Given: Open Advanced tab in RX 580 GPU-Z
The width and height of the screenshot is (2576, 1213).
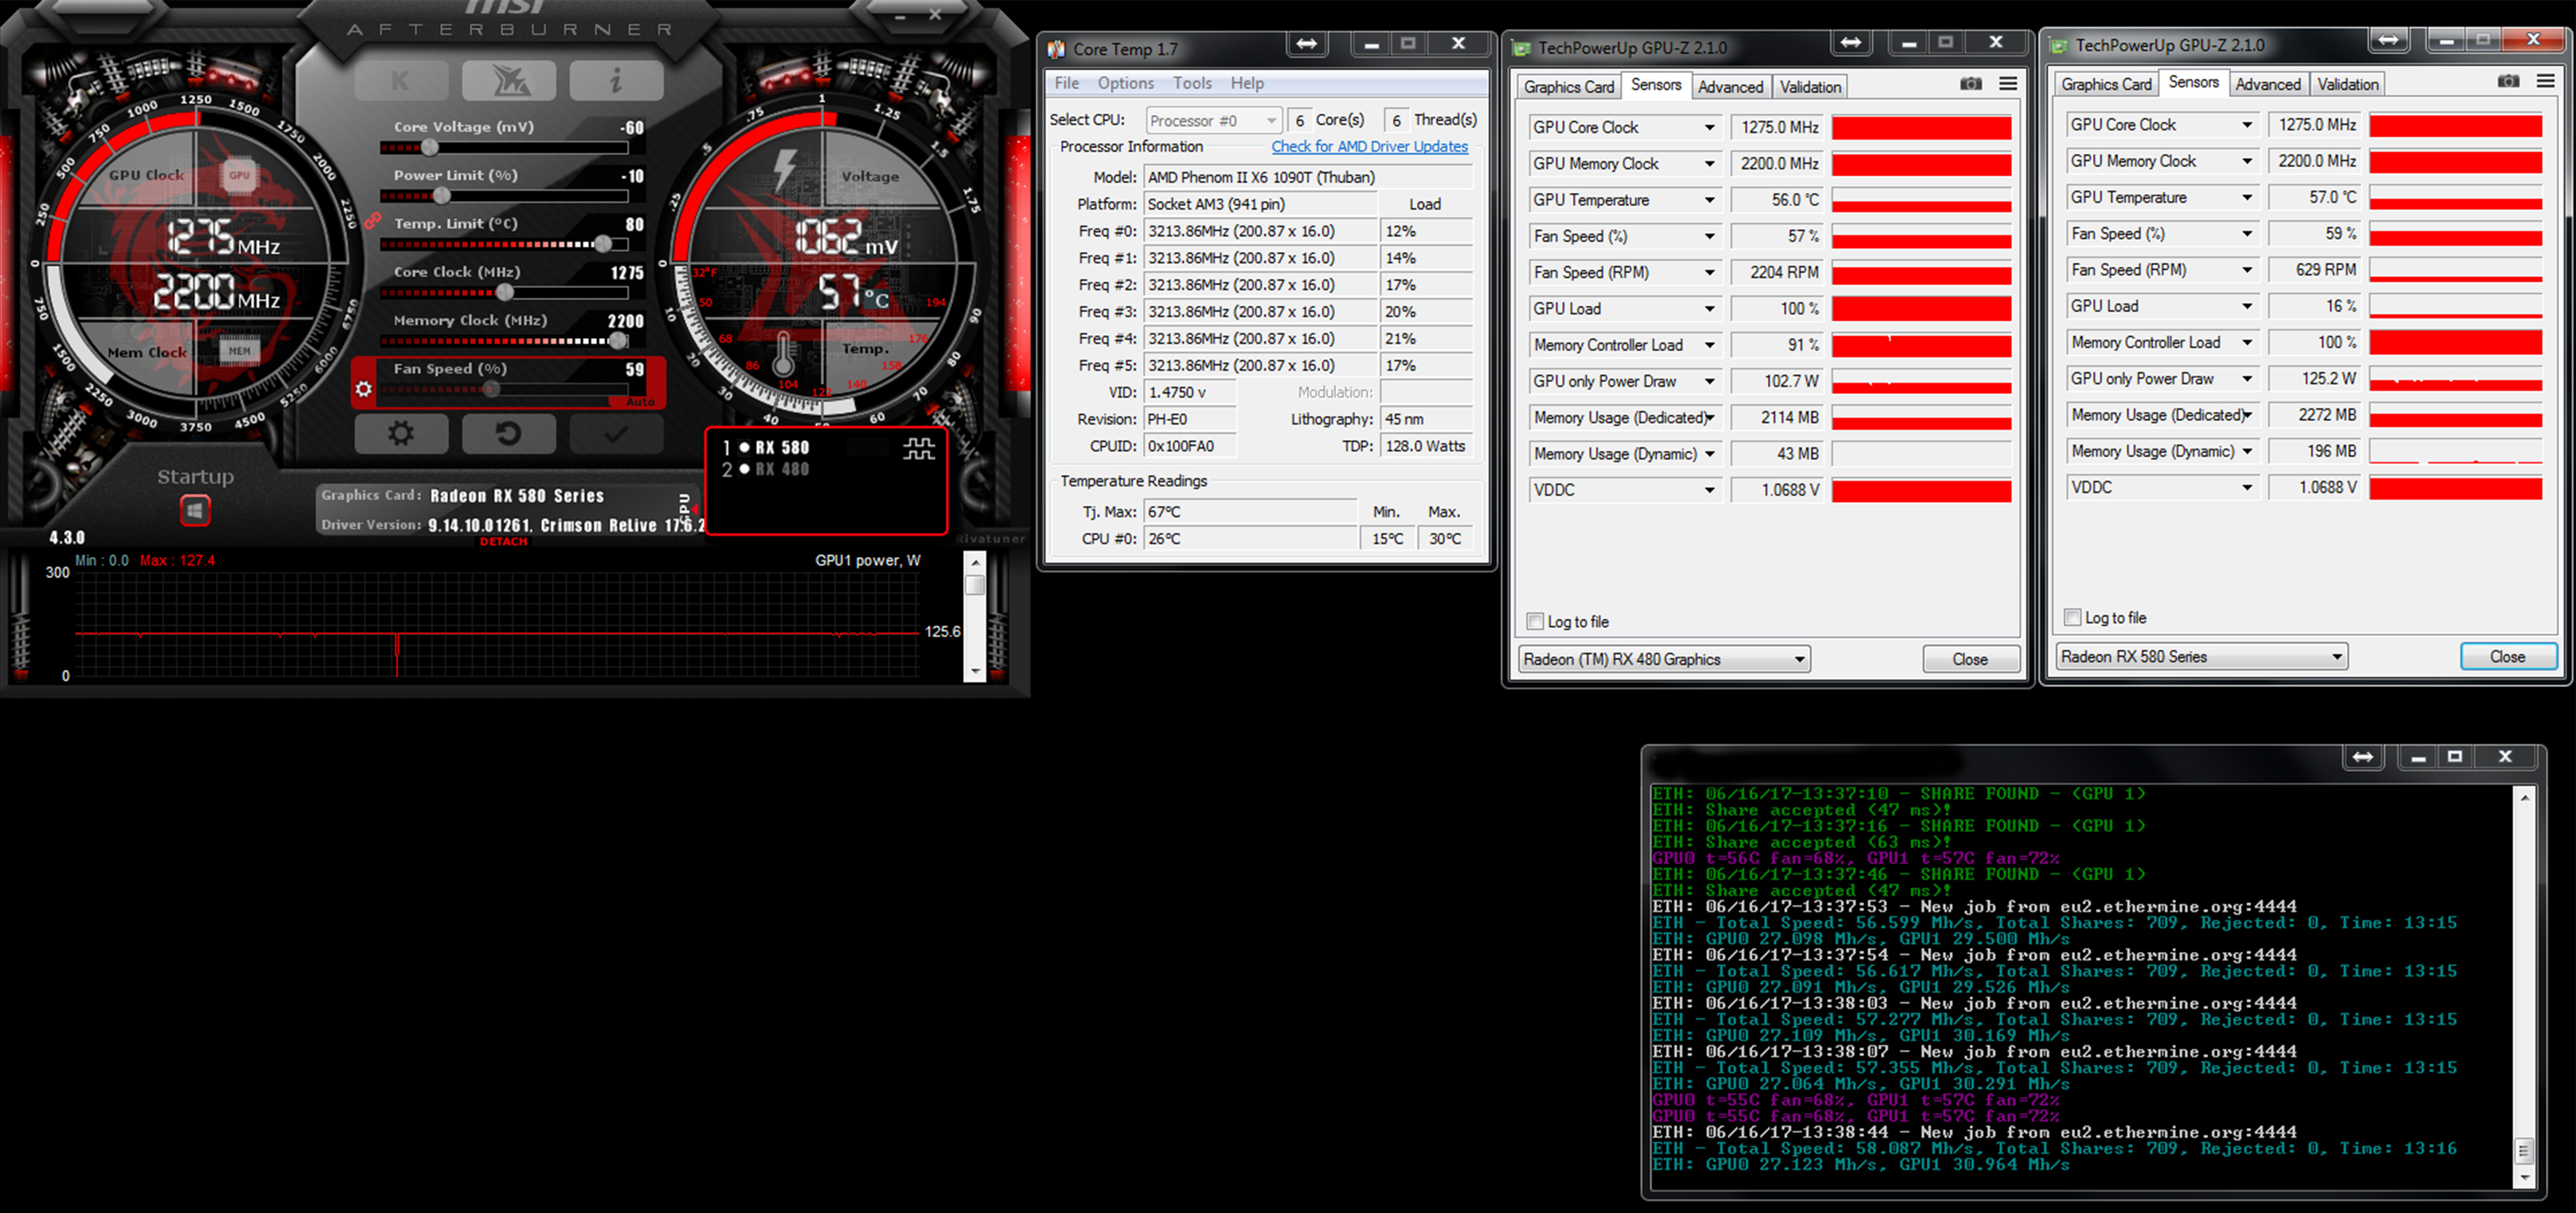Looking at the screenshot, I should coord(2267,84).
